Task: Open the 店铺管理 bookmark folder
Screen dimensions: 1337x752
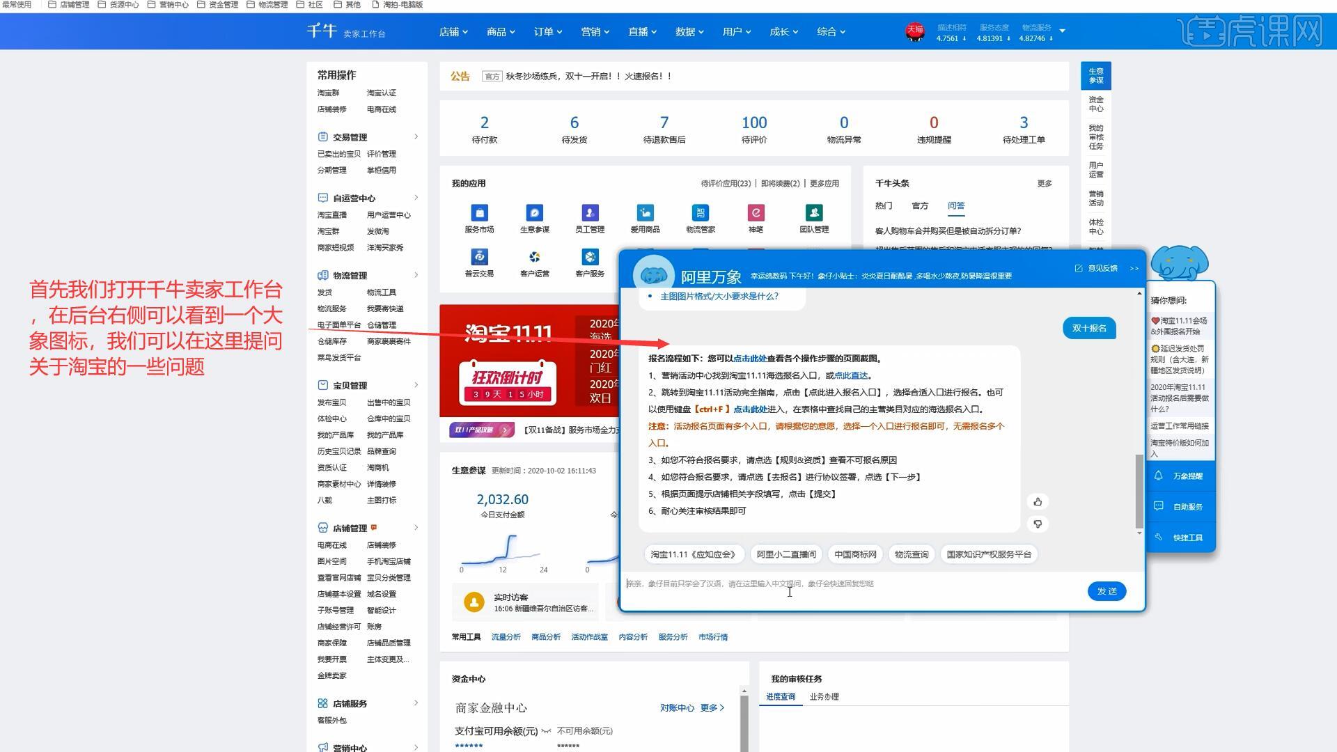Action: click(x=68, y=5)
